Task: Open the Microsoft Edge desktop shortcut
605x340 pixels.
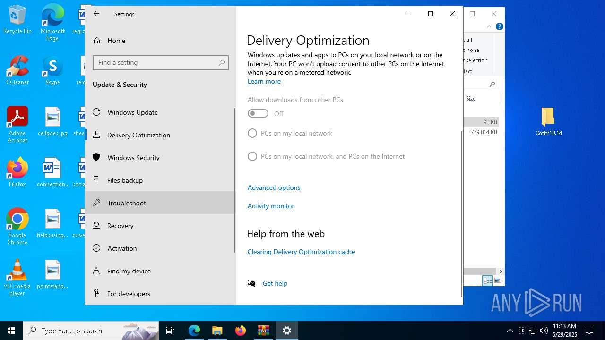Action: coord(52,23)
